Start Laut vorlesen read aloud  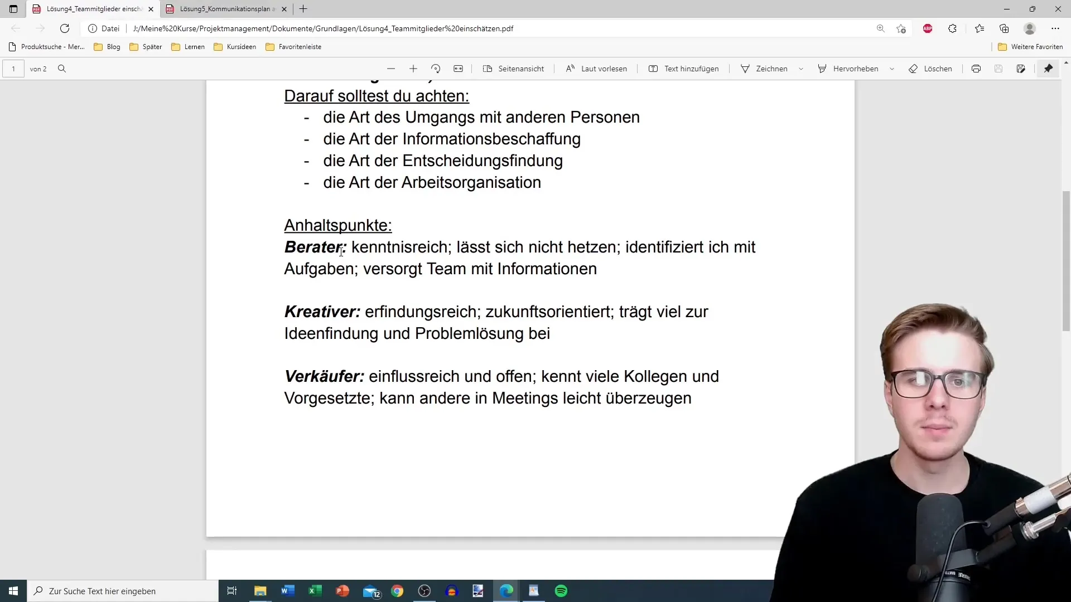(596, 69)
